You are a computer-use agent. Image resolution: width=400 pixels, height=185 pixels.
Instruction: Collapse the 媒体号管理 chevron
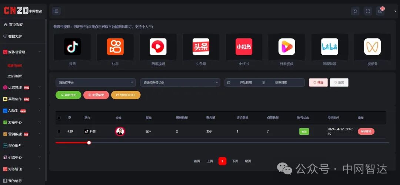pyautogui.click(x=40, y=52)
